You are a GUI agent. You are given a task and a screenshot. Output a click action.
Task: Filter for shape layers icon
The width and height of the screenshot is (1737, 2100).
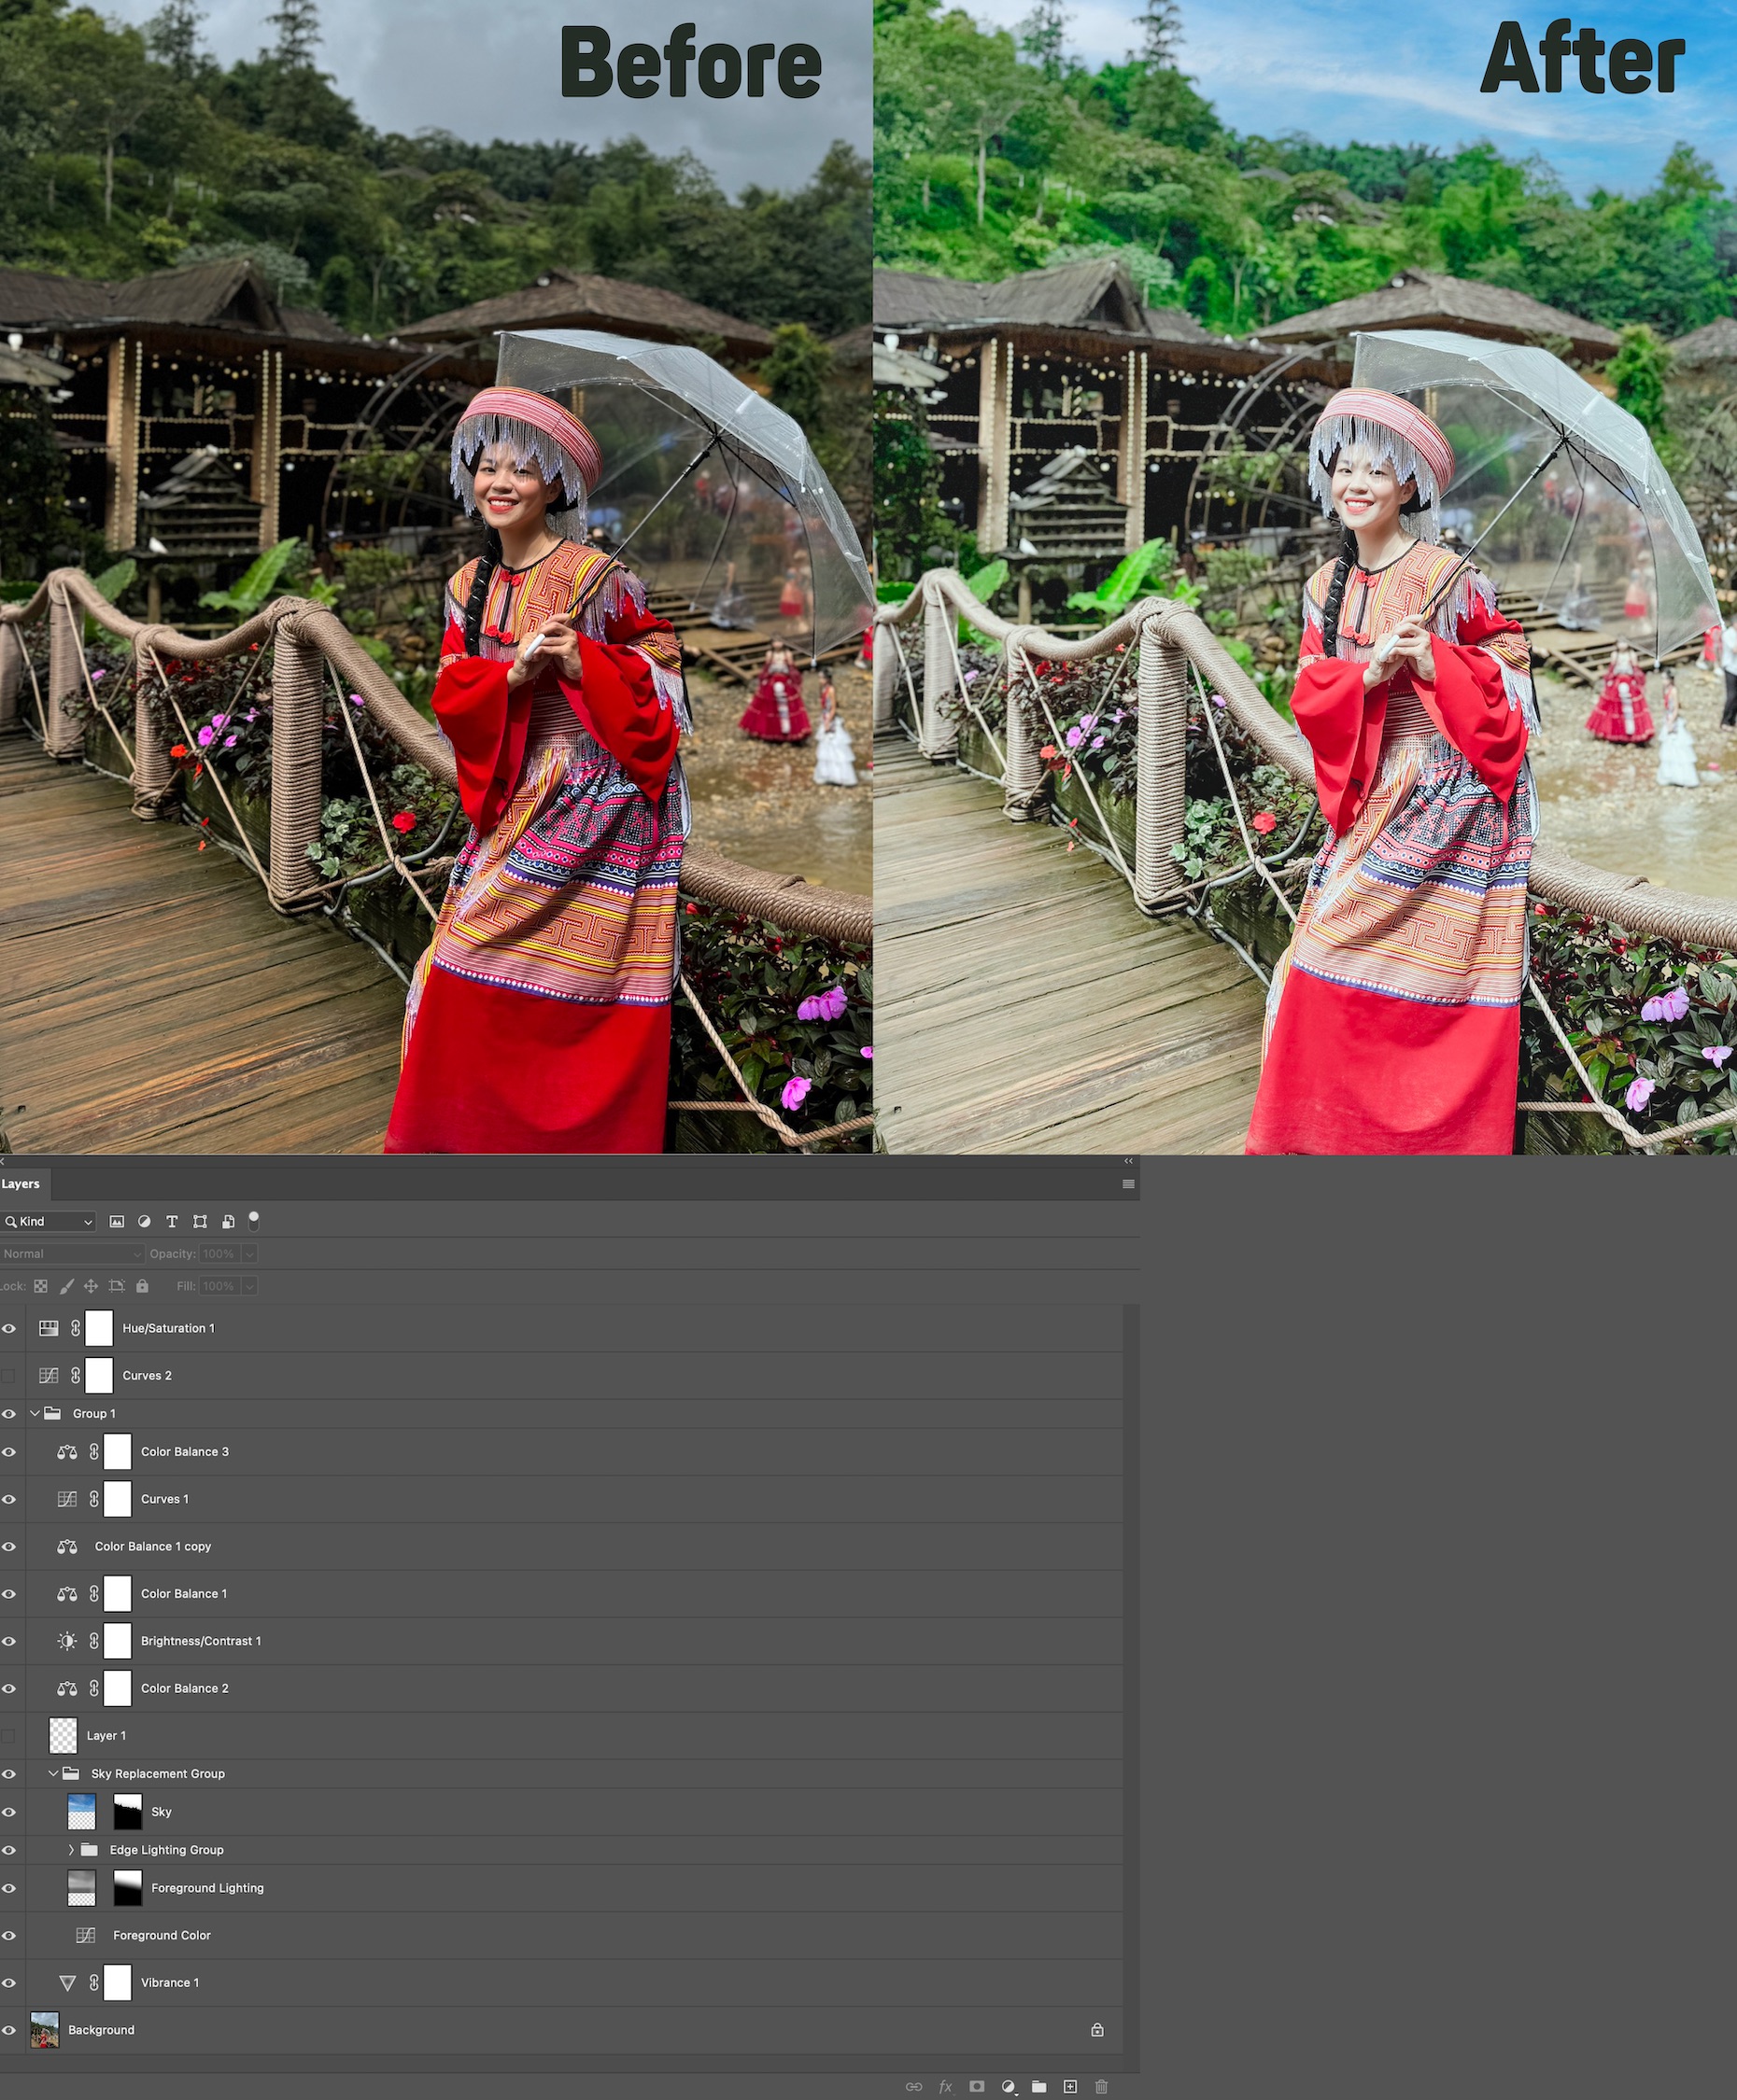click(x=200, y=1221)
